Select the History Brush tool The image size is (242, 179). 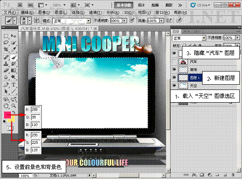tap(14, 64)
